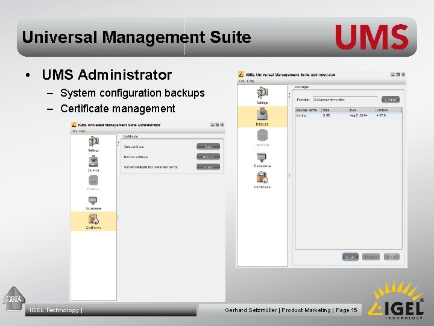Open Help menu in the Backups window

[x=250, y=81]
